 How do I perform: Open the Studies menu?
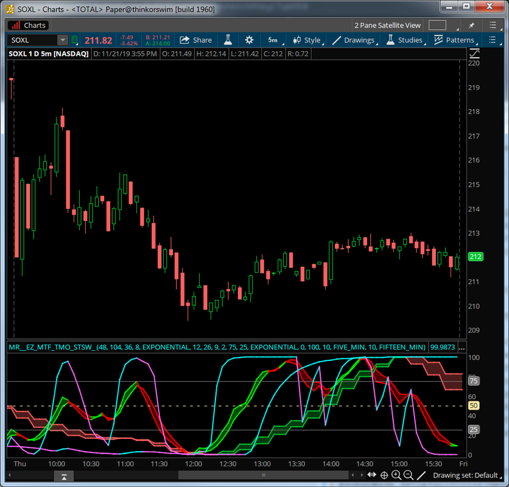point(405,40)
